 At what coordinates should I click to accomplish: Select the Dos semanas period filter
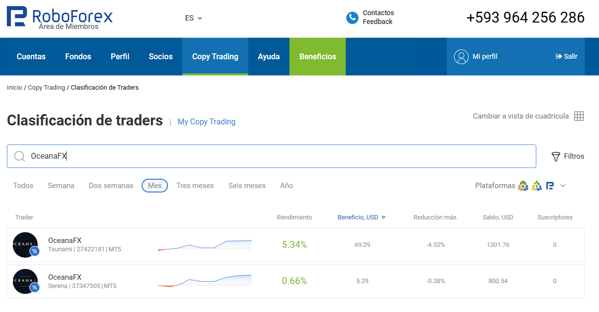click(x=111, y=186)
